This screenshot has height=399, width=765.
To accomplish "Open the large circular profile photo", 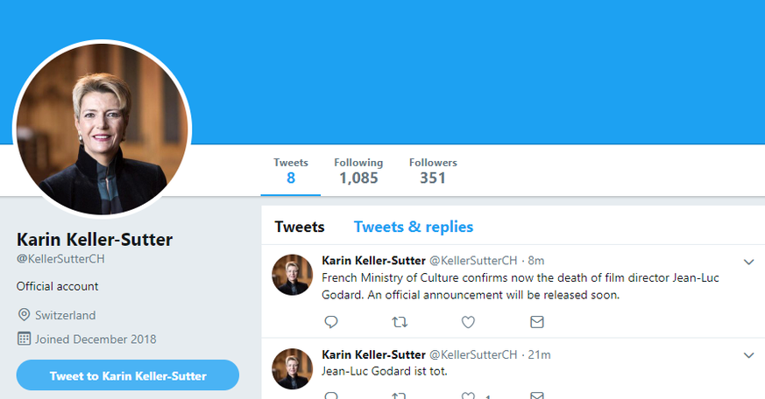I will click(102, 128).
